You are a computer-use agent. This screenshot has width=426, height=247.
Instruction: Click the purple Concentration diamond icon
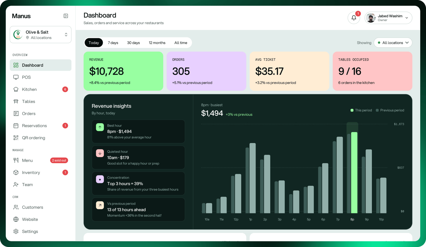coord(100,179)
